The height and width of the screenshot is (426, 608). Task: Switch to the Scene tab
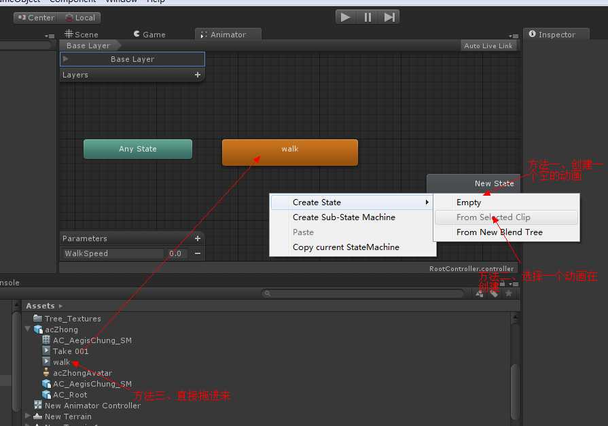82,34
